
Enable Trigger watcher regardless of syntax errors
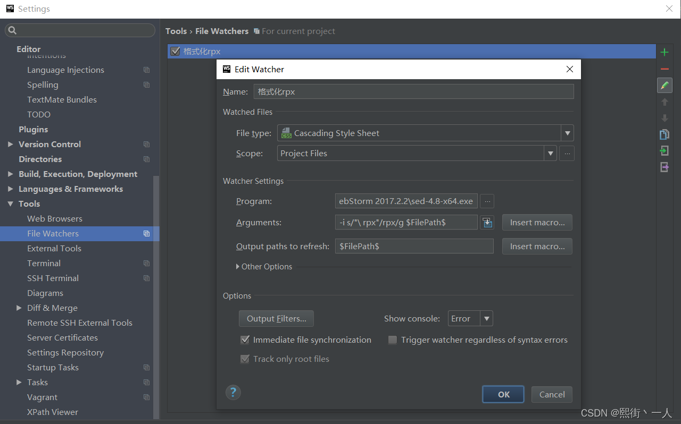(392, 340)
